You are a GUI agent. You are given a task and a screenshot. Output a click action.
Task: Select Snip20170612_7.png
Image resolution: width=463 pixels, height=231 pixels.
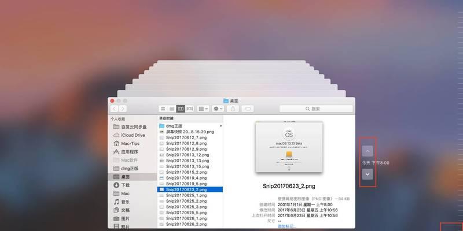(x=190, y=137)
